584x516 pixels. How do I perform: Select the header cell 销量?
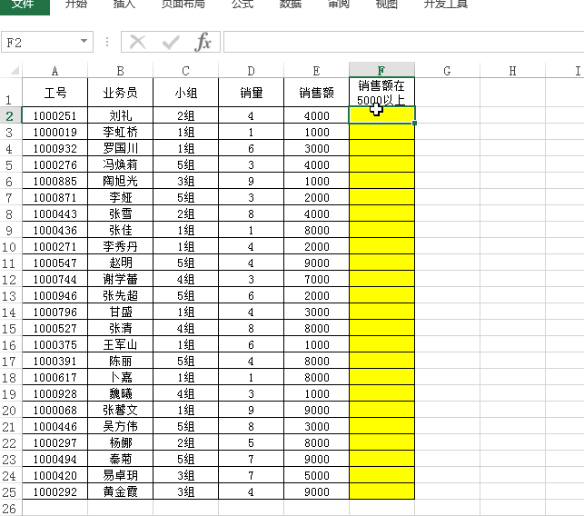coord(251,93)
